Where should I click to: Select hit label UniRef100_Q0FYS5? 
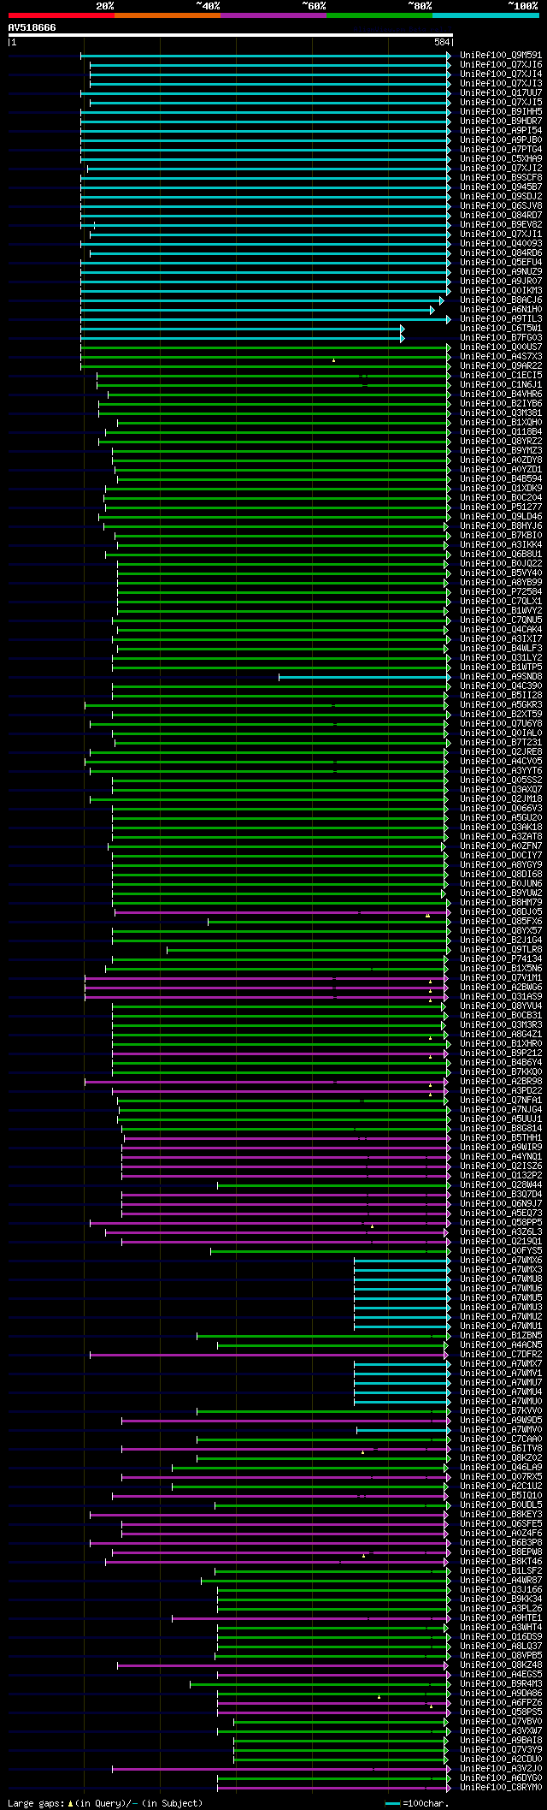[x=501, y=1251]
